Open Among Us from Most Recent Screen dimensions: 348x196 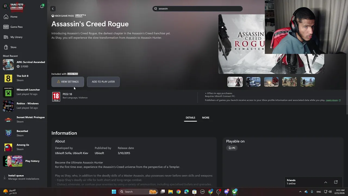(24, 147)
